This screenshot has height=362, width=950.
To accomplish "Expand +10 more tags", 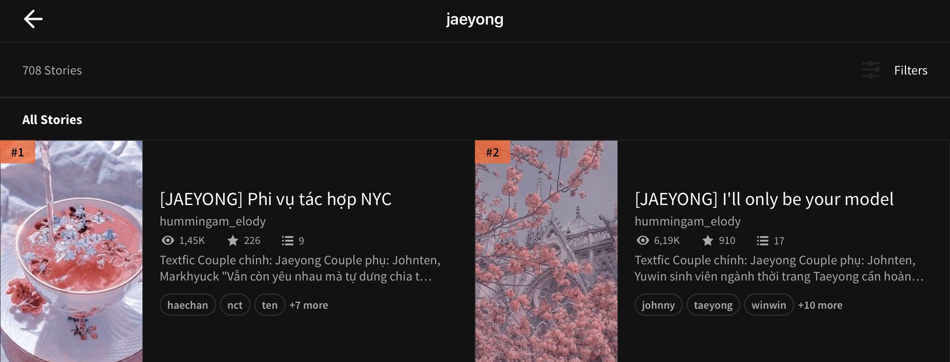I will click(820, 305).
